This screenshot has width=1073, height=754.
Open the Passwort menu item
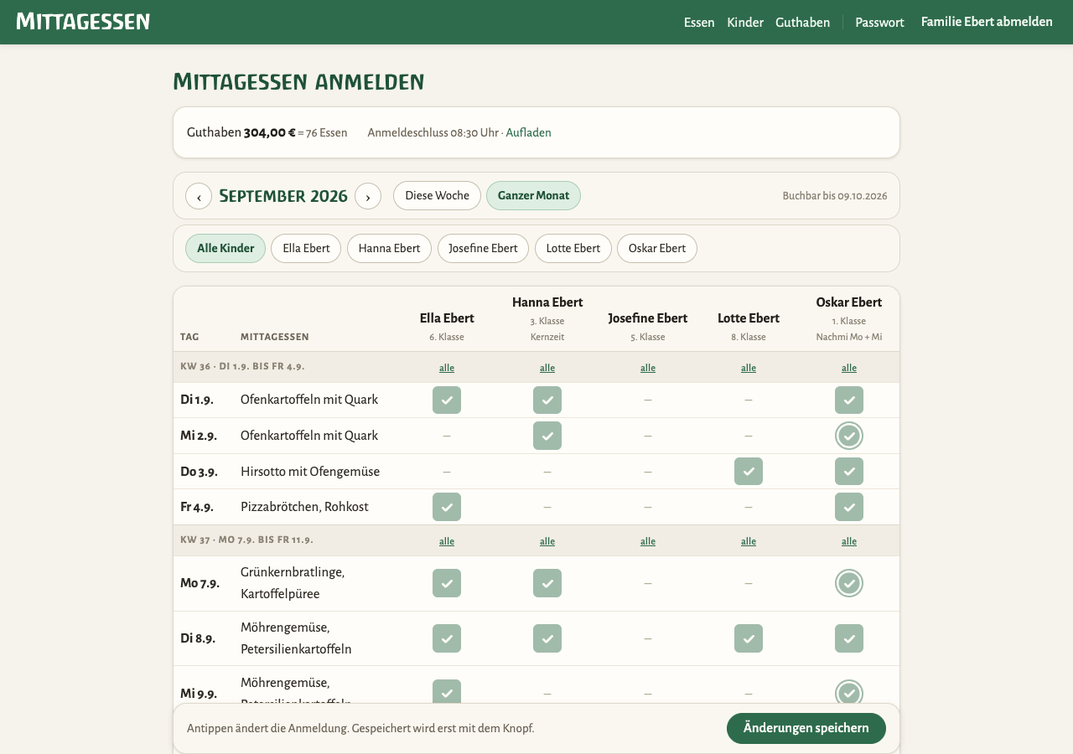pyautogui.click(x=879, y=23)
